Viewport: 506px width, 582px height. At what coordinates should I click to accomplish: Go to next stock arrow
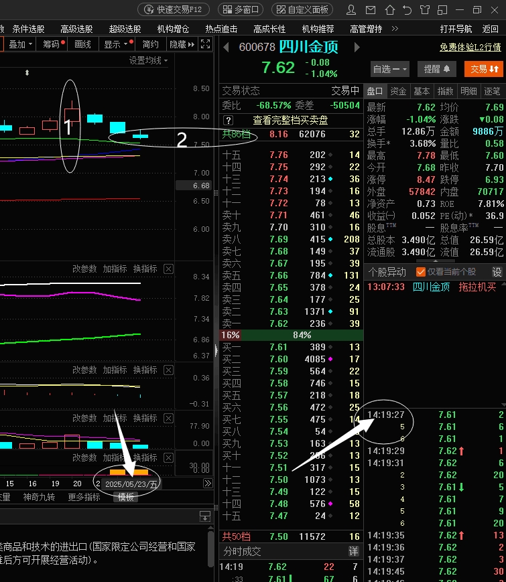coord(357,47)
